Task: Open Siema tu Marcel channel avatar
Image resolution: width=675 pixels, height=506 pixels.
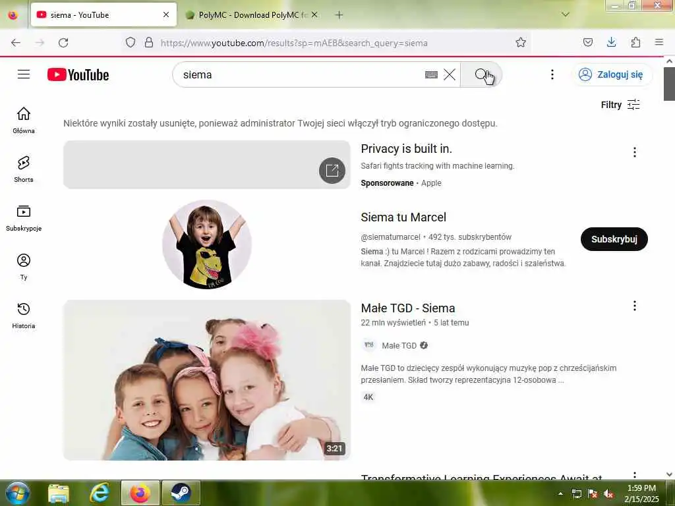Action: [x=207, y=244]
